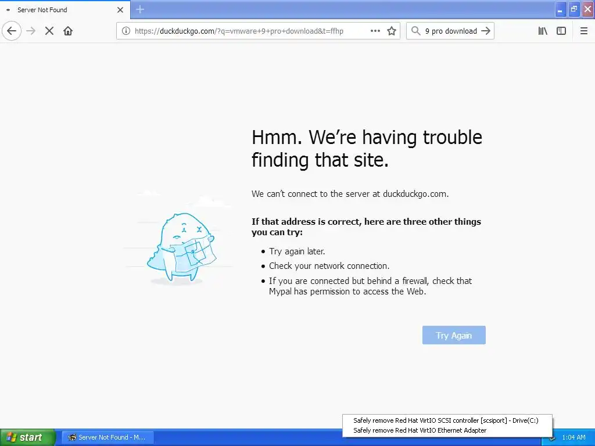Safely remove Red Hat VirtIO SCSI controller
This screenshot has width=595, height=446.
[446, 420]
